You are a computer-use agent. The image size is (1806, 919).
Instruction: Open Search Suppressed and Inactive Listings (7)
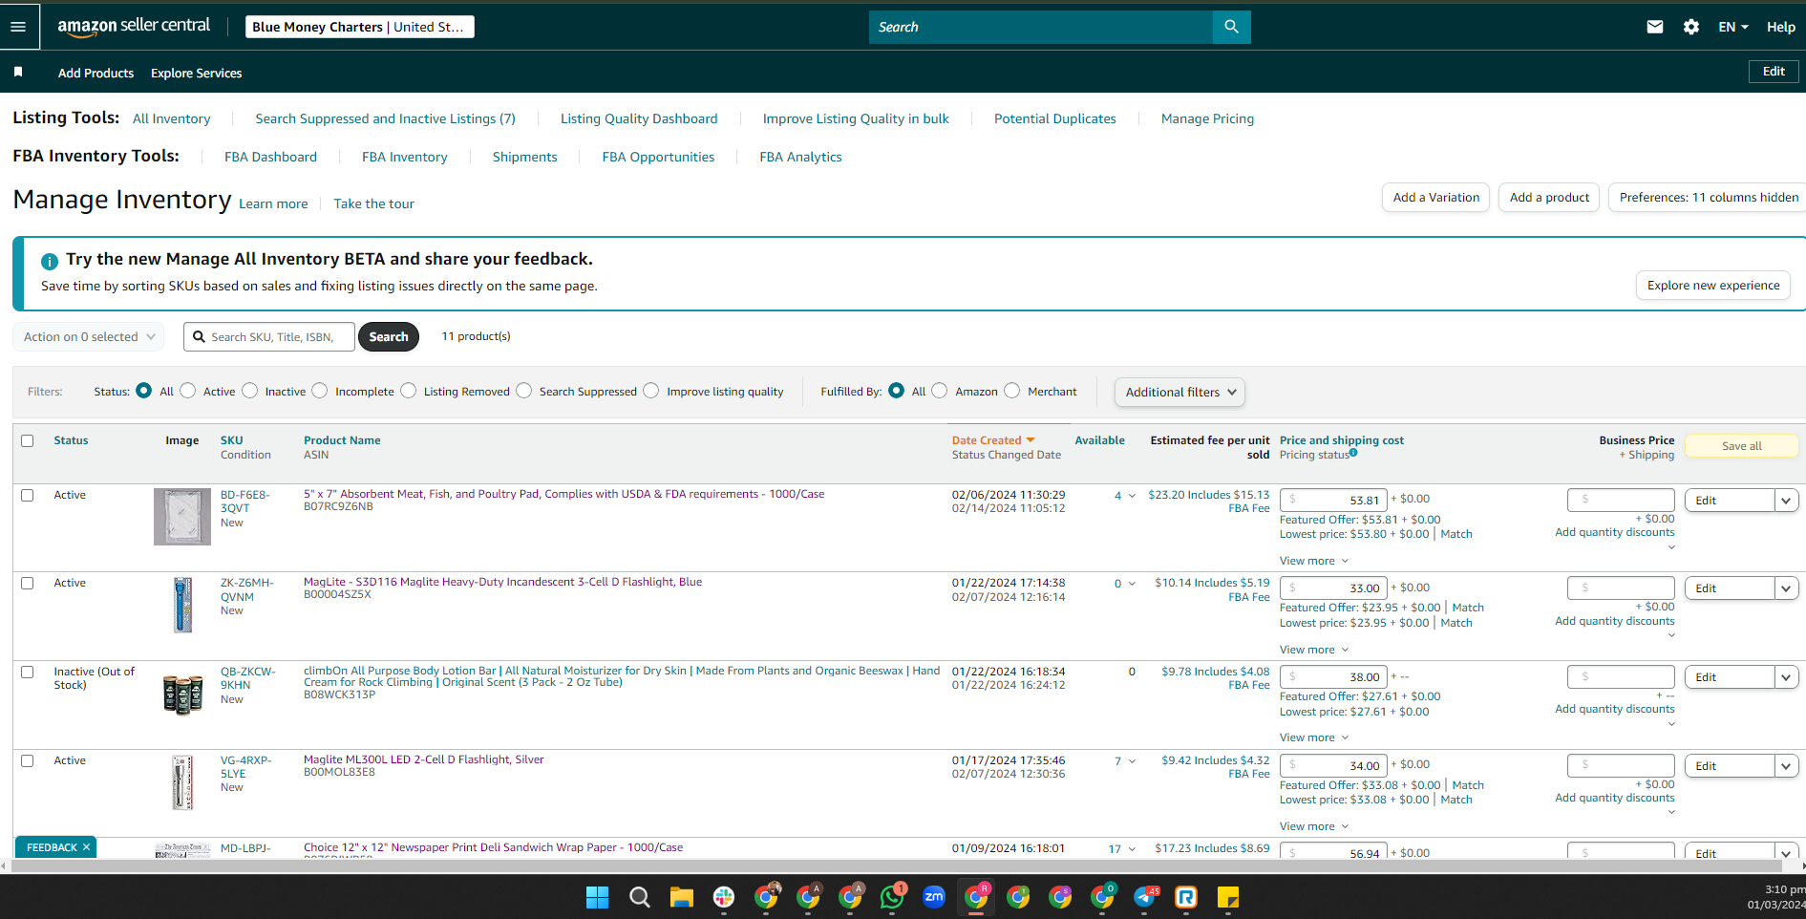[385, 118]
